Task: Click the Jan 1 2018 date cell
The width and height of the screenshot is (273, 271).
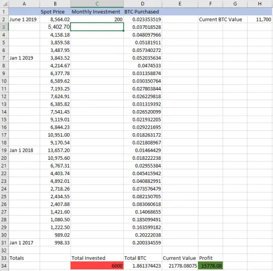Action: coord(24,150)
